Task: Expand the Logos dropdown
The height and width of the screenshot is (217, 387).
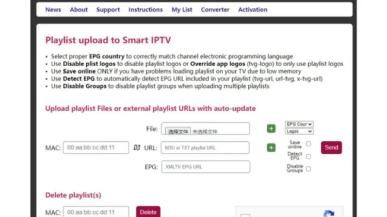Action: (x=299, y=131)
